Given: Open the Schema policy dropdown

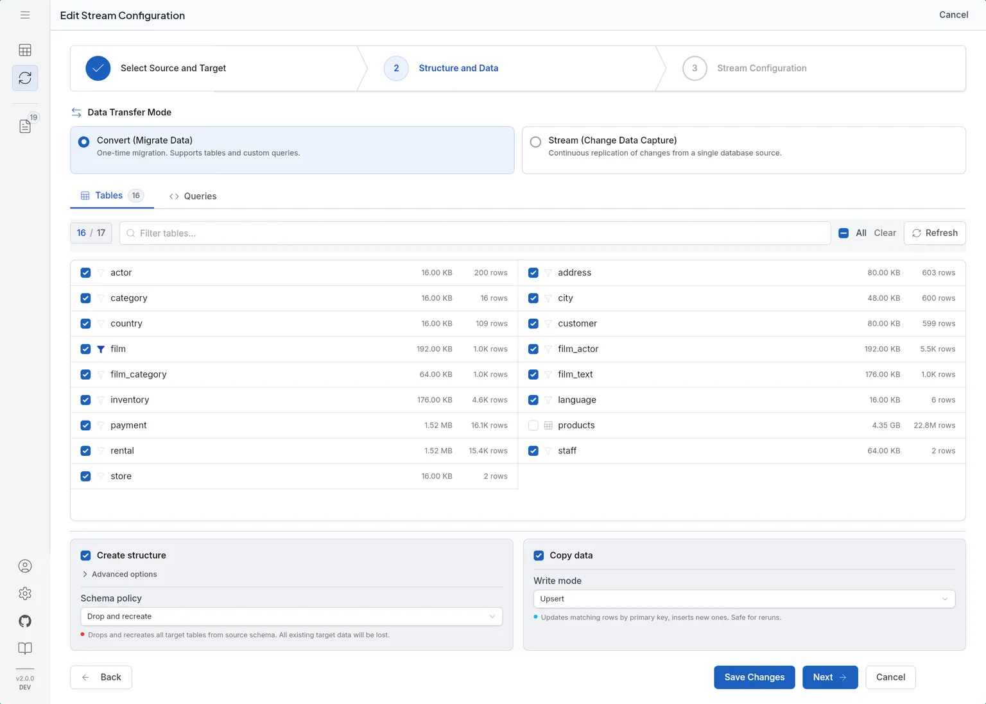Looking at the screenshot, I should click(291, 616).
